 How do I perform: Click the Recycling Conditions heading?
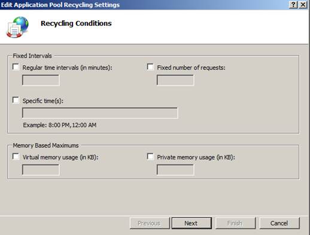tap(76, 23)
